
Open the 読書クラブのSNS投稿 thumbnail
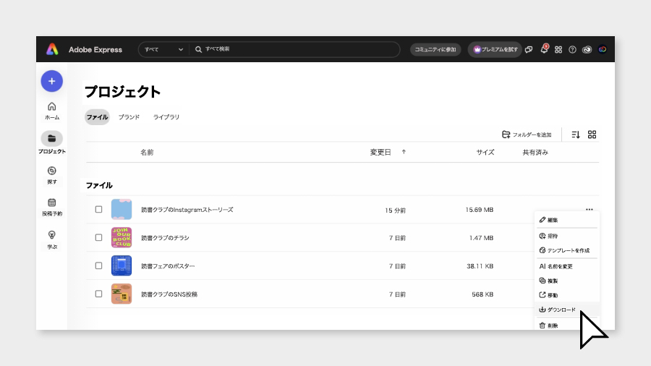(x=122, y=294)
